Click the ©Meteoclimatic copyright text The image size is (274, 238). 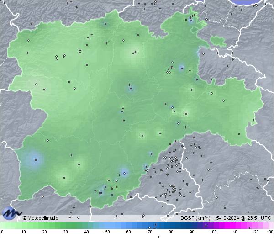pyautogui.click(x=40, y=218)
